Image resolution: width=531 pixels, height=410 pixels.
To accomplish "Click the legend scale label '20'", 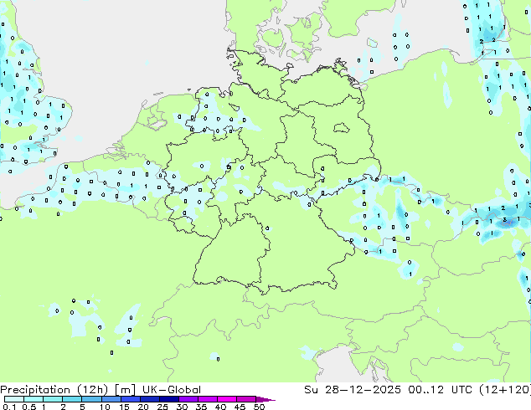I will point(143,407).
